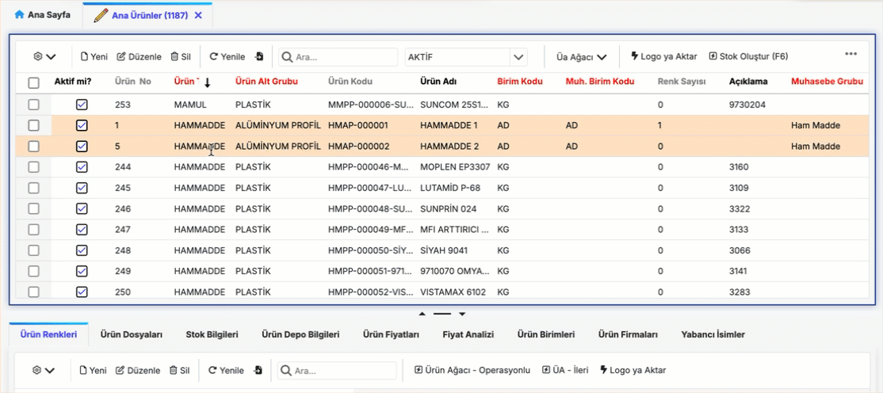The image size is (883, 393).
Task: Open the top grid settings gear dropdown
Action: (44, 57)
